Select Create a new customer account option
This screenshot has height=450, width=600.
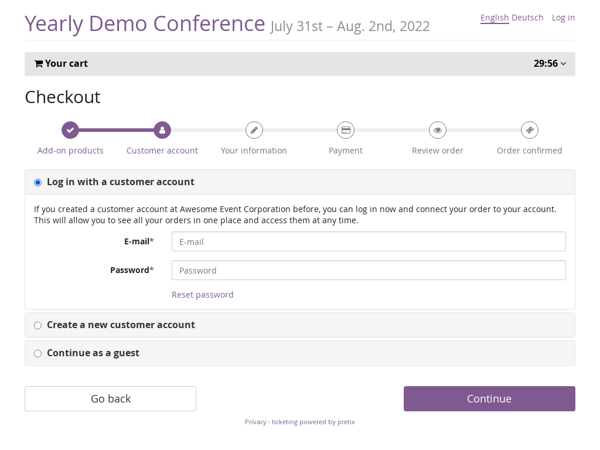tap(38, 325)
